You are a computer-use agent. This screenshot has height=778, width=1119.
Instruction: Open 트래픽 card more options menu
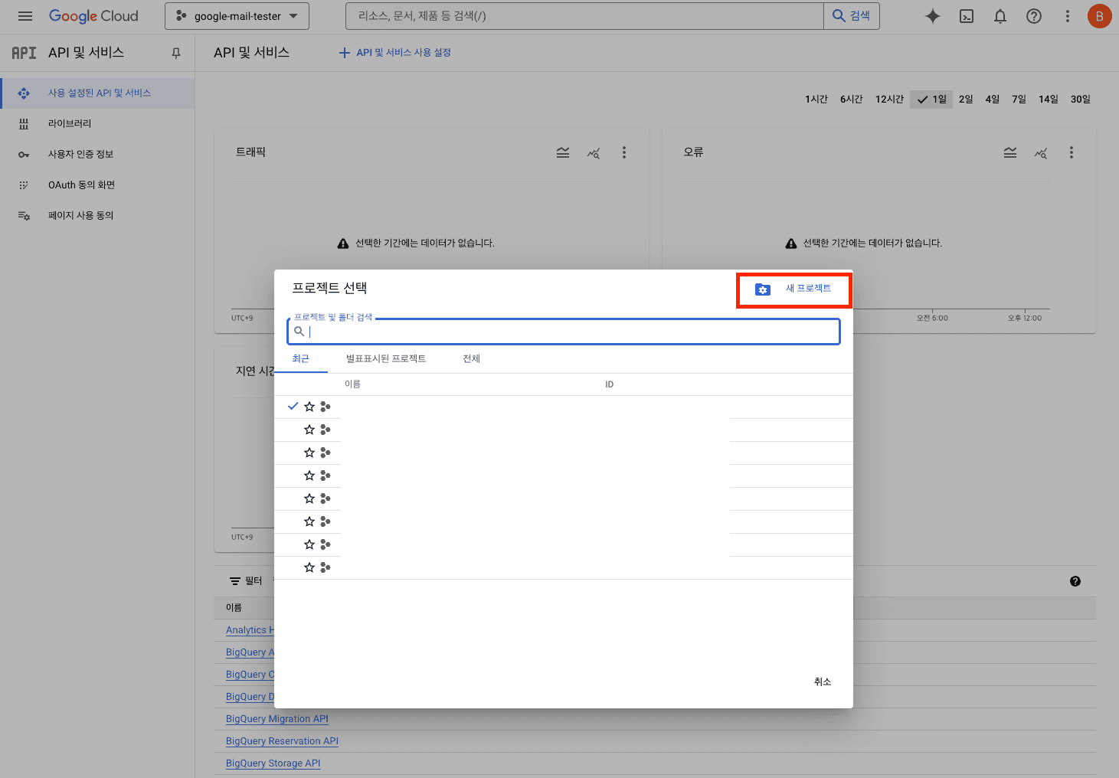(624, 152)
